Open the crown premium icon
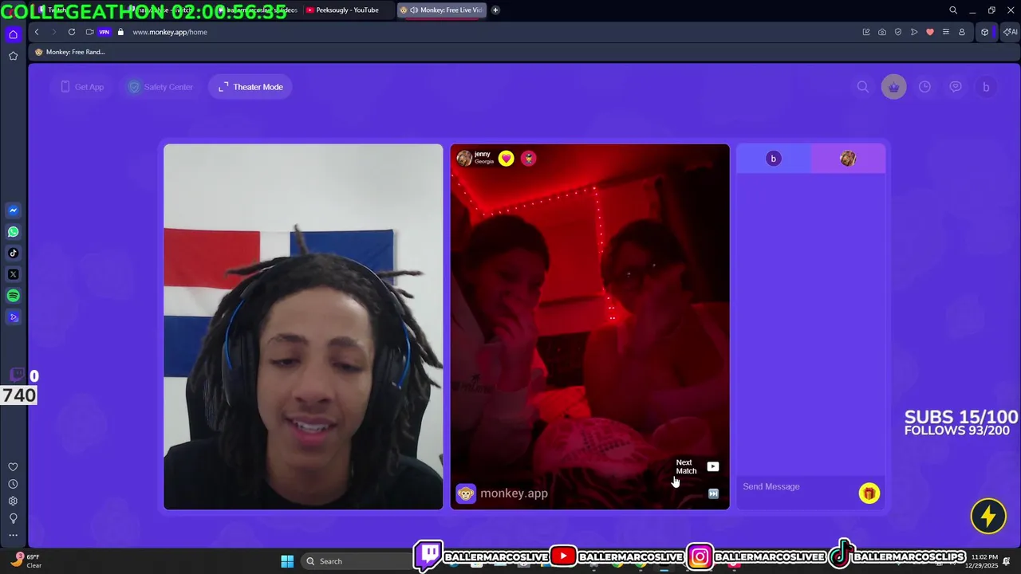Image resolution: width=1021 pixels, height=574 pixels. [x=893, y=87]
